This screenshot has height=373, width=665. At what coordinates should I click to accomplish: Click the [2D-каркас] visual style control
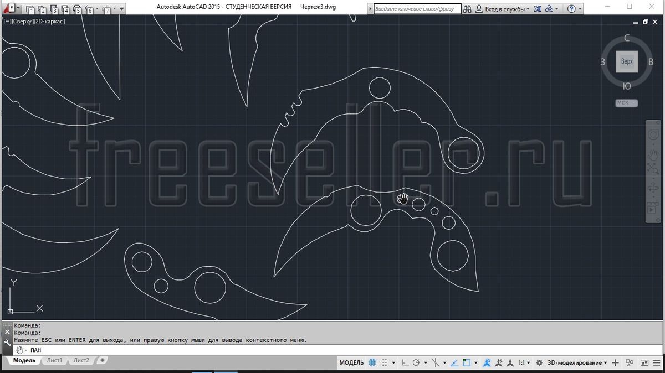click(50, 21)
